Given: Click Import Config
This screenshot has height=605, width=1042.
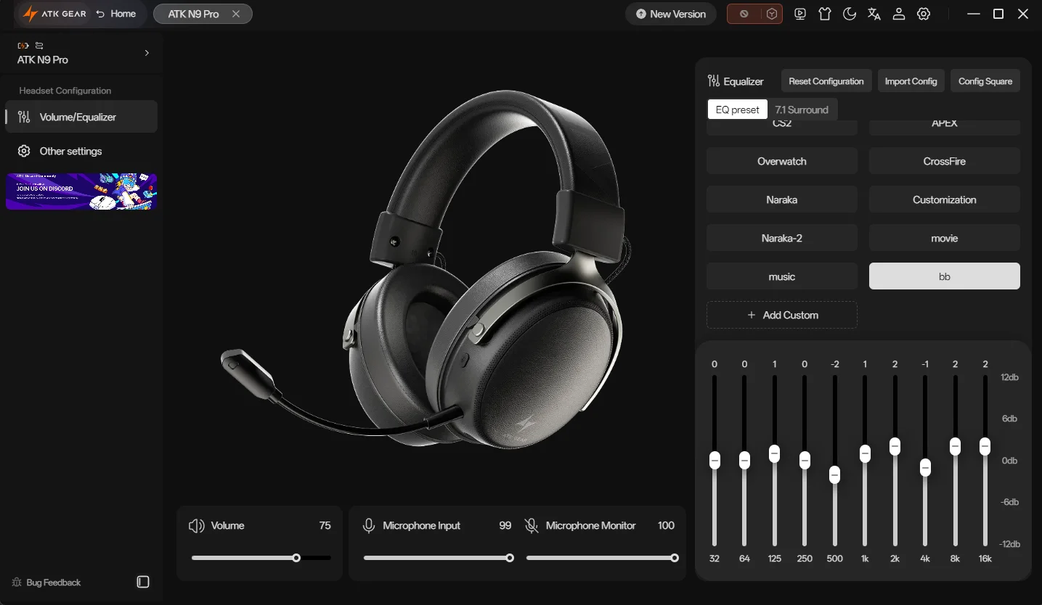Looking at the screenshot, I should click(x=911, y=81).
